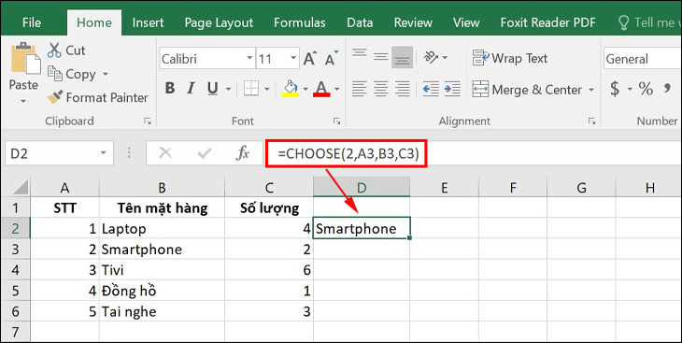682x343 pixels.
Task: Open fill color dropdown arrow
Action: tap(305, 89)
